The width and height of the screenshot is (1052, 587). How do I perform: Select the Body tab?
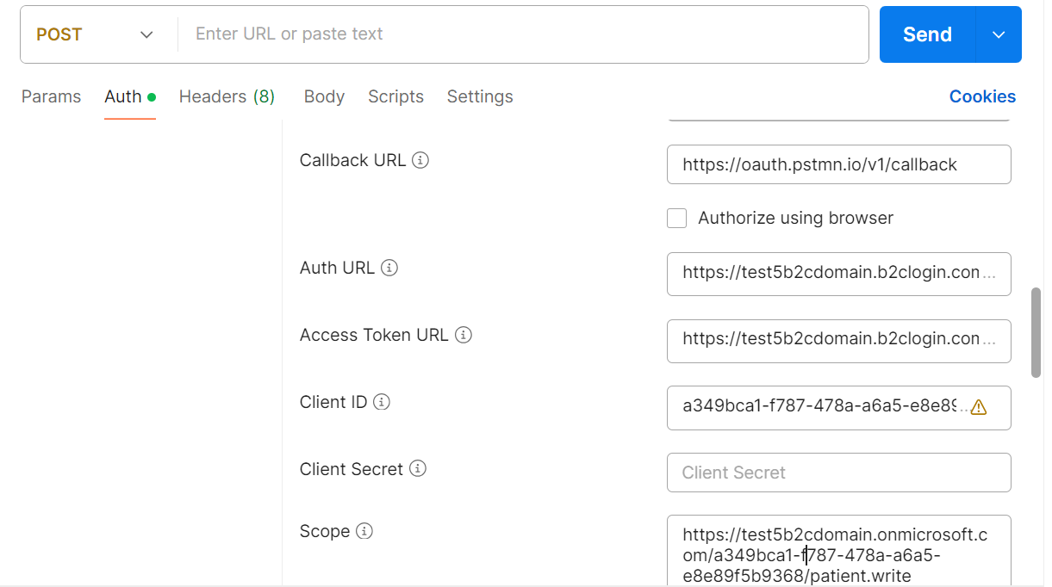324,96
